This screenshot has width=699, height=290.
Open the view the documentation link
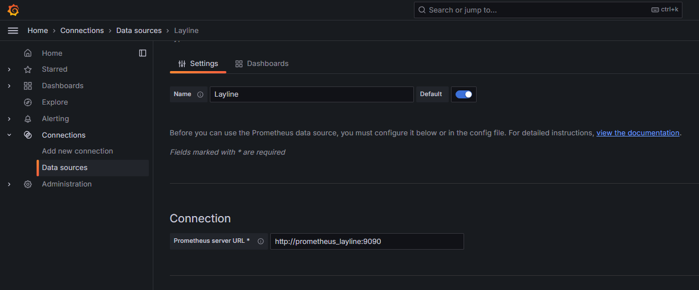(638, 133)
